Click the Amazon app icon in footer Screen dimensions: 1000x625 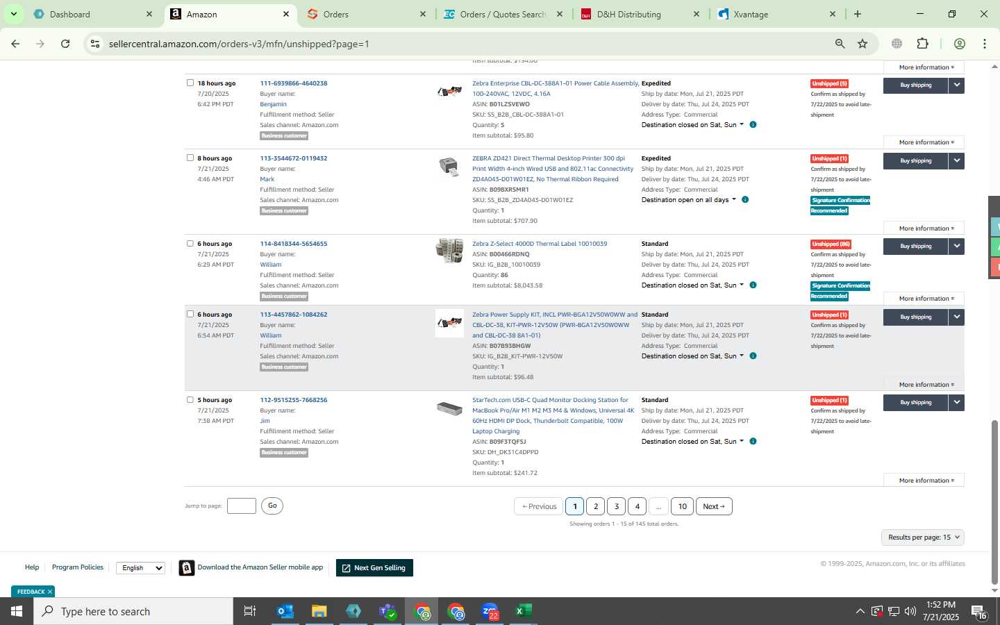point(187,568)
